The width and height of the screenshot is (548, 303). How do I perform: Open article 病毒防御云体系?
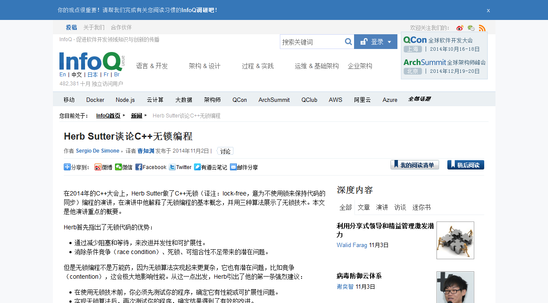click(359, 276)
